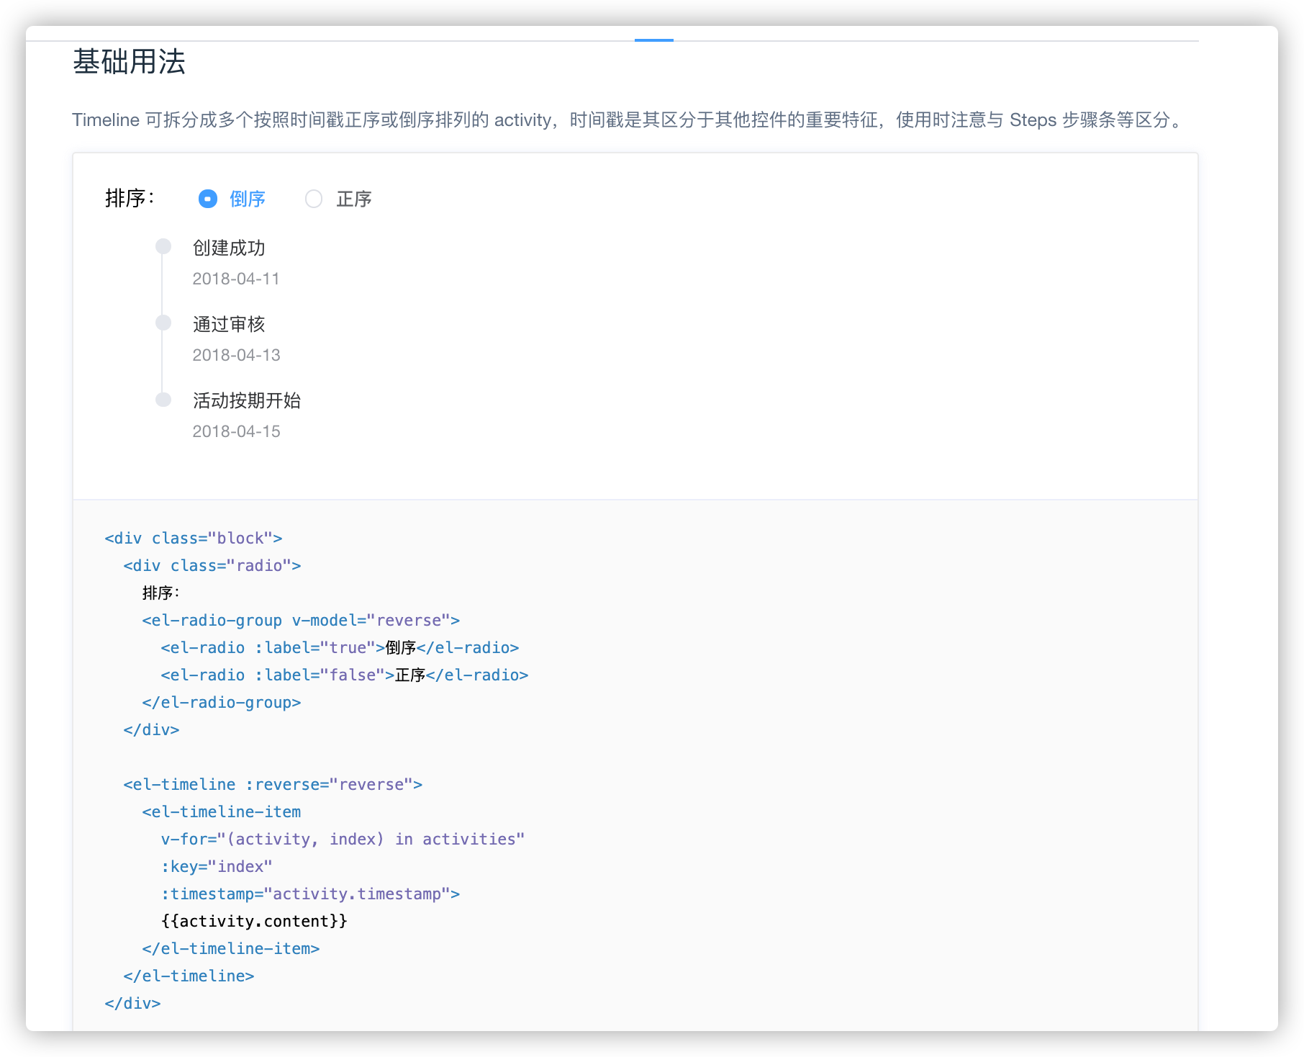Click the v-for activities code line
Viewport: 1304px width, 1057px height.
[x=343, y=839]
